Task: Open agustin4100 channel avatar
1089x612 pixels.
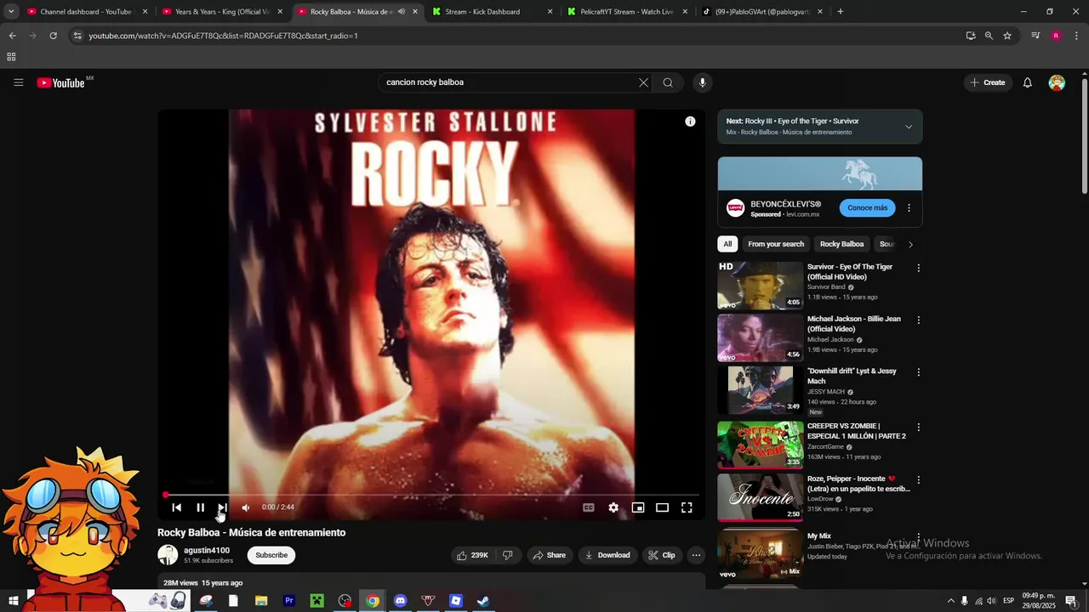Action: [168, 555]
